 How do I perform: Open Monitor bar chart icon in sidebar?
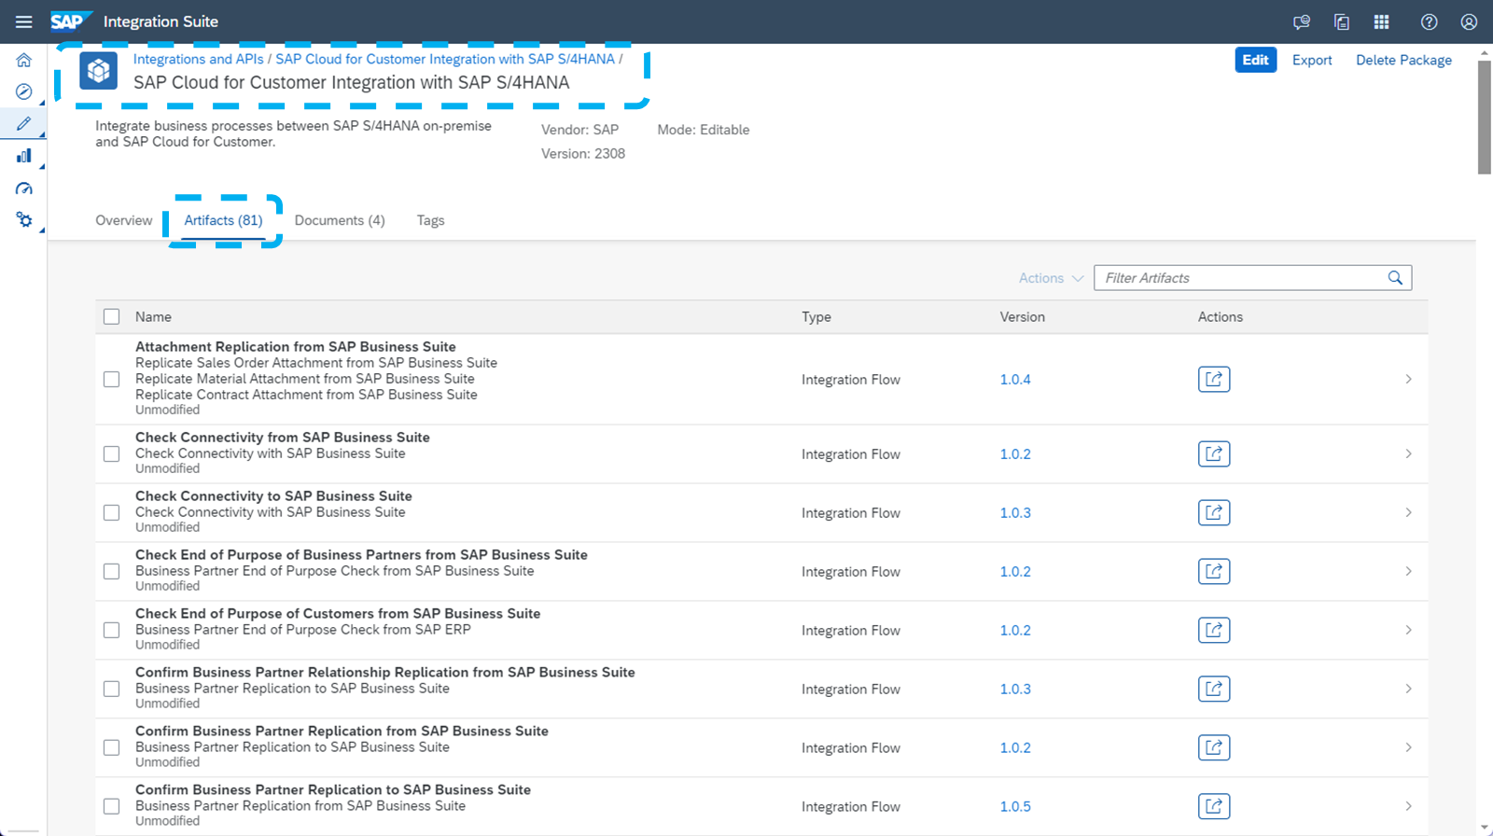pos(24,156)
